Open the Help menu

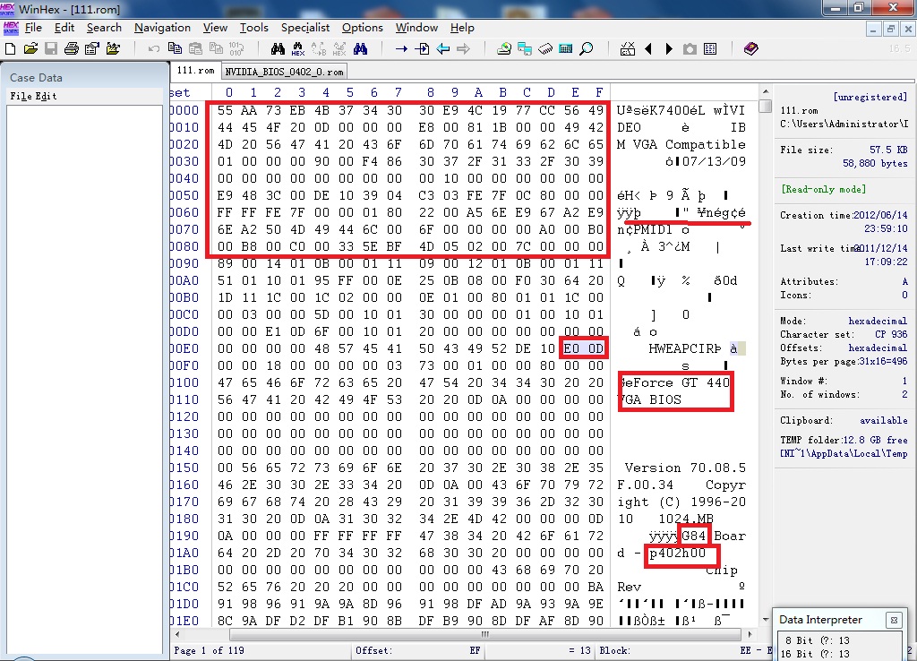point(462,28)
